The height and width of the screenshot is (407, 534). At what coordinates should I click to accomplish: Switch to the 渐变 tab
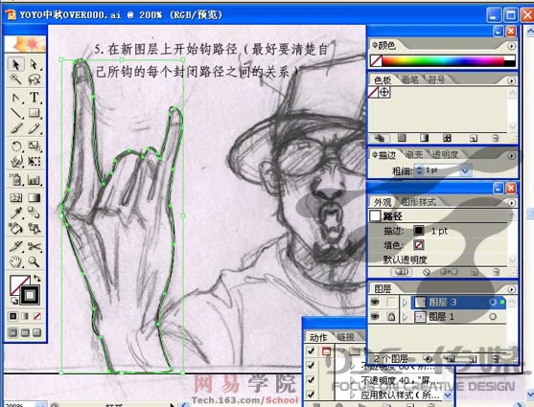414,155
